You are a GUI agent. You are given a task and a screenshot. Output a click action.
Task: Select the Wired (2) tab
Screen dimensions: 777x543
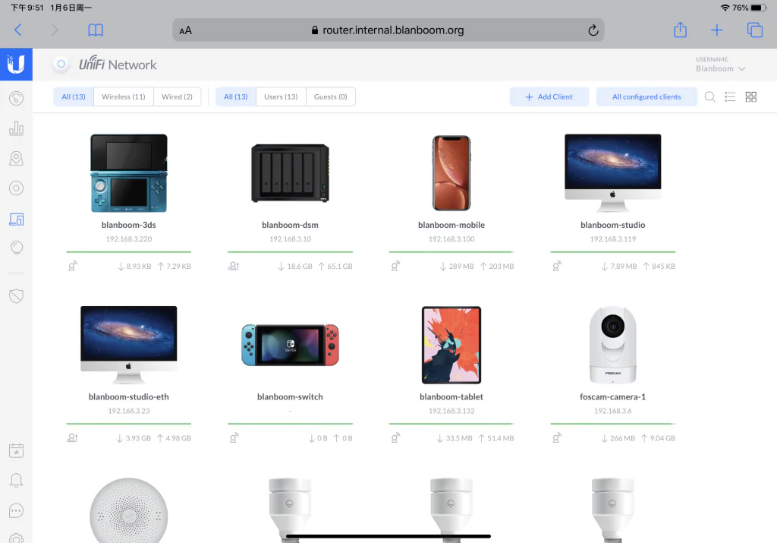point(177,96)
